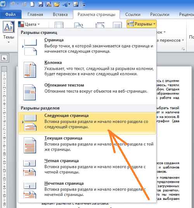Insert a Страница page break
The height and width of the screenshot is (208, 194).
point(87,47)
